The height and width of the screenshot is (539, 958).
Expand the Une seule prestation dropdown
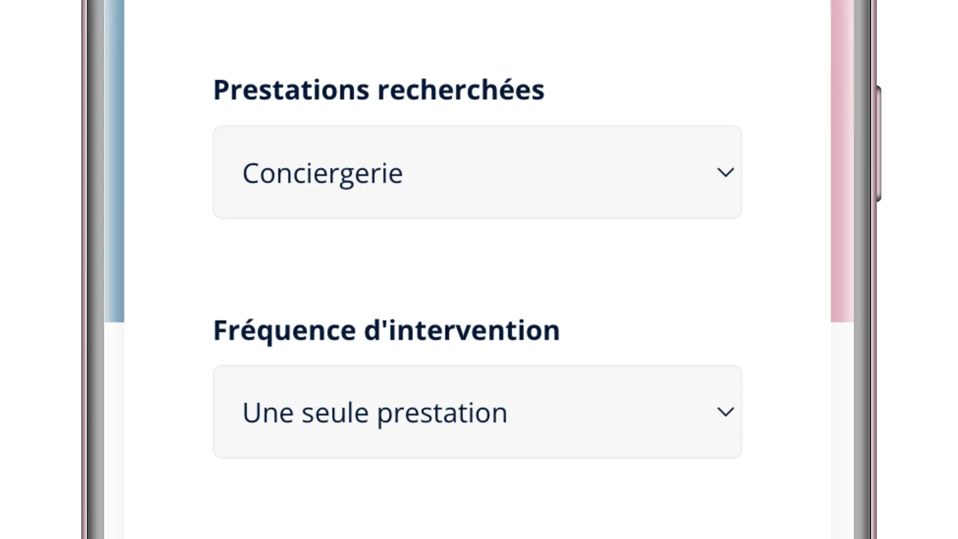(476, 412)
